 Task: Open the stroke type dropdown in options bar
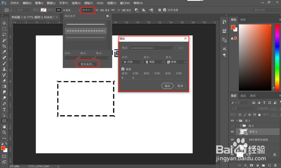click(x=87, y=10)
